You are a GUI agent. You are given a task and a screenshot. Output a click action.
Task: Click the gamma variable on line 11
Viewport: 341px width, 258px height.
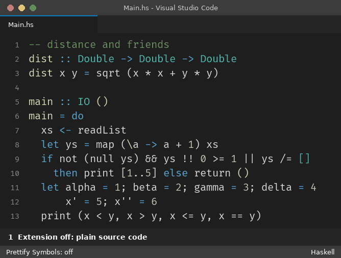(x=209, y=188)
